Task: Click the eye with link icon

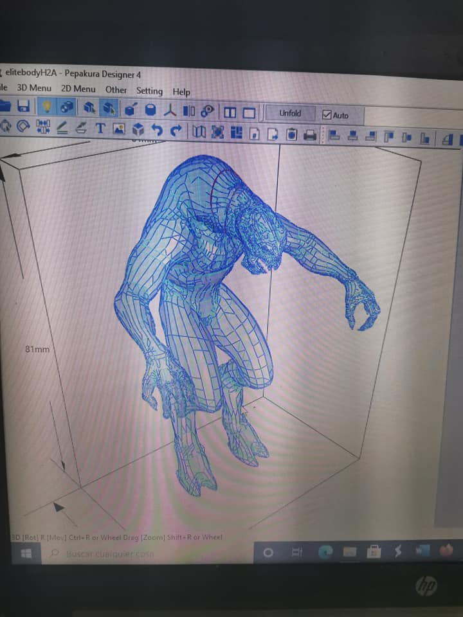Action: click(207, 111)
